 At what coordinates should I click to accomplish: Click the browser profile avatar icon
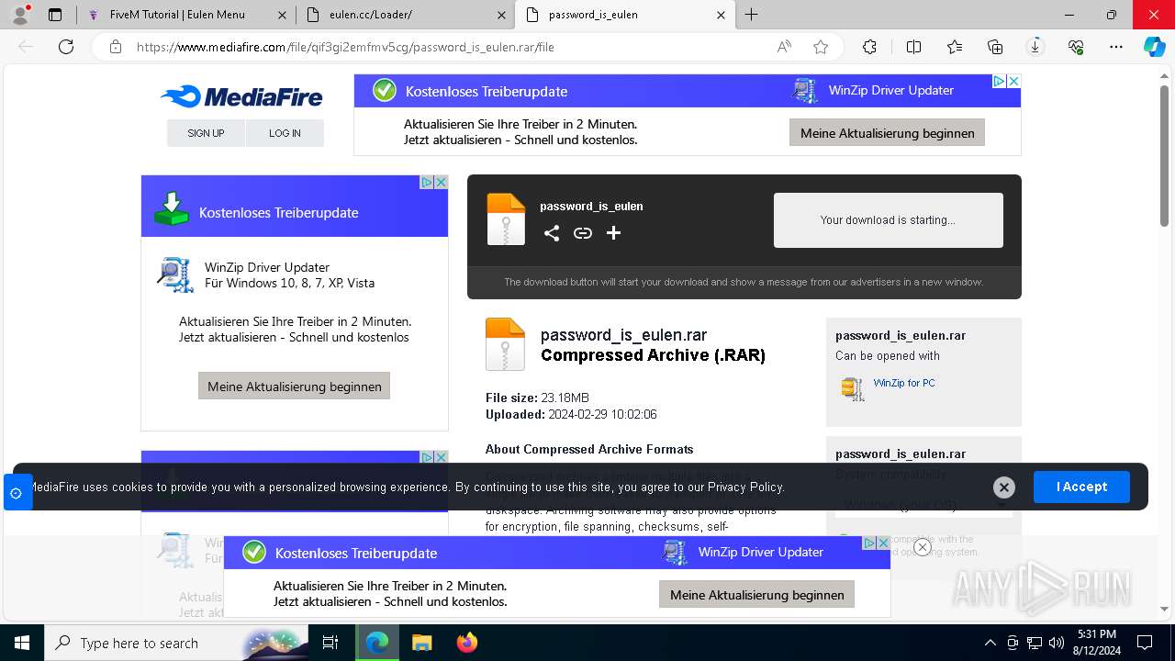point(20,15)
